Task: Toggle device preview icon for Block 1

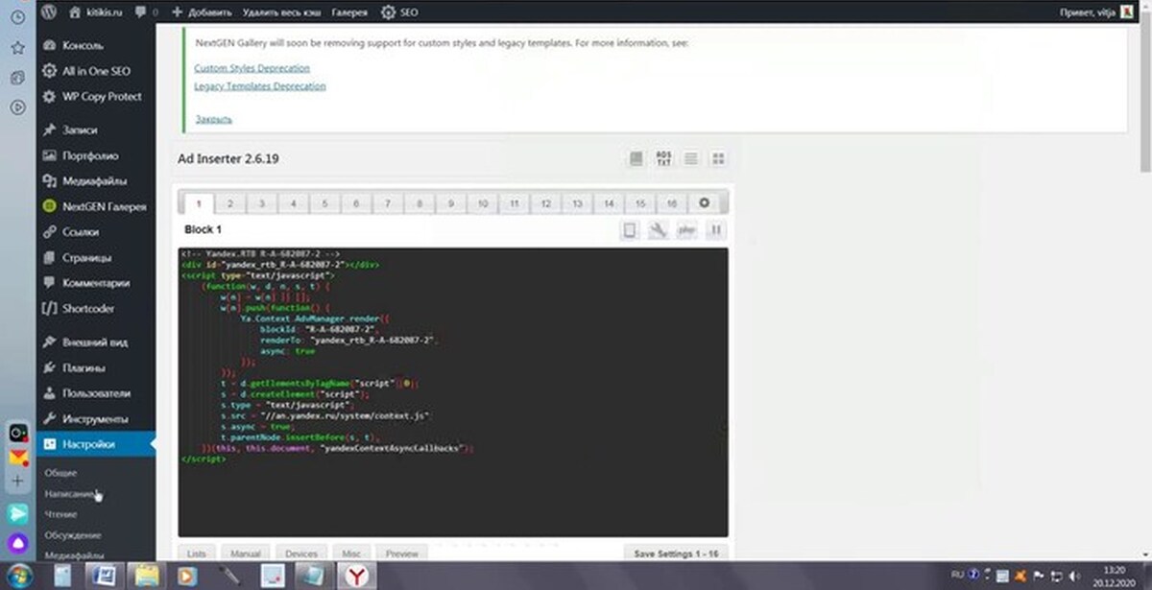Action: pyautogui.click(x=630, y=230)
